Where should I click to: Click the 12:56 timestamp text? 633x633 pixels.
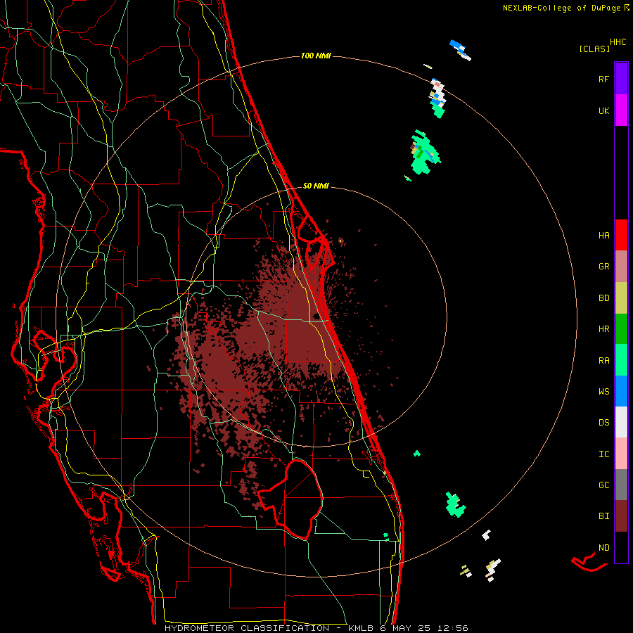[454, 628]
